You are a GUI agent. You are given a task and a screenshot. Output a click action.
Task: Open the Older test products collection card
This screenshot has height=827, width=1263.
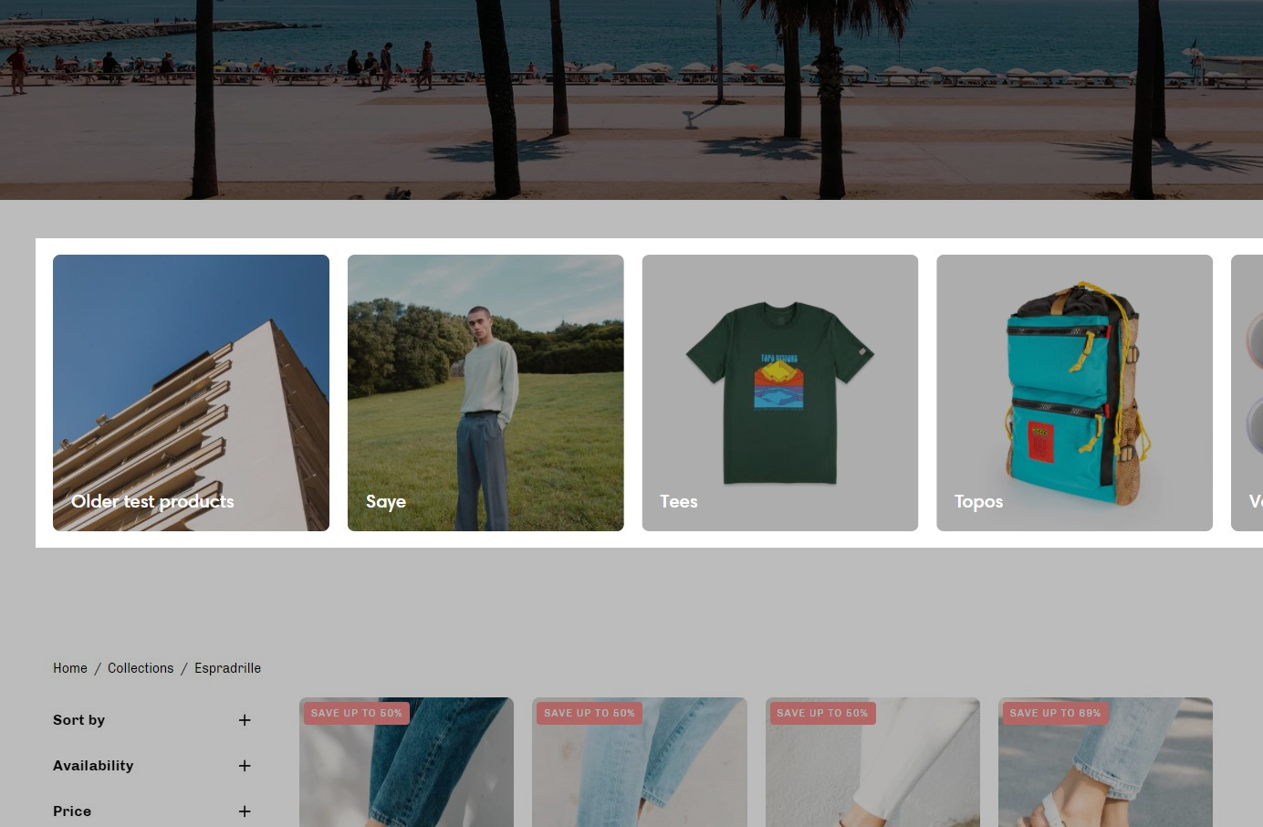click(191, 393)
